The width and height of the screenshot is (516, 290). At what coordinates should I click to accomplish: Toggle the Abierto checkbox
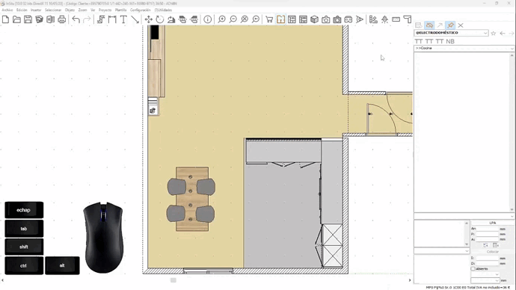pos(473,268)
